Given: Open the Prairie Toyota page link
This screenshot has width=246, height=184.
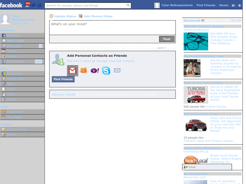Looking at the screenshot, I should pos(216,106).
